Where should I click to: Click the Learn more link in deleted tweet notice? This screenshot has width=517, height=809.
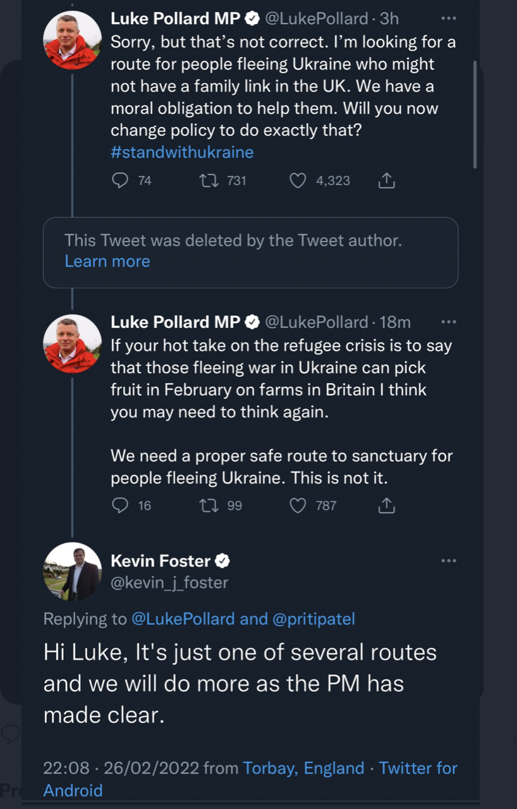(107, 261)
